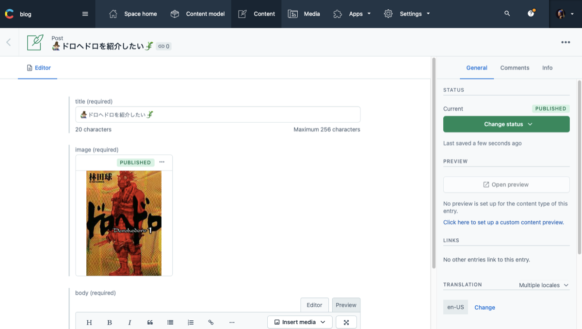This screenshot has height=329, width=582.
Task: Toggle bold formatting in body toolbar
Action: 110,322
